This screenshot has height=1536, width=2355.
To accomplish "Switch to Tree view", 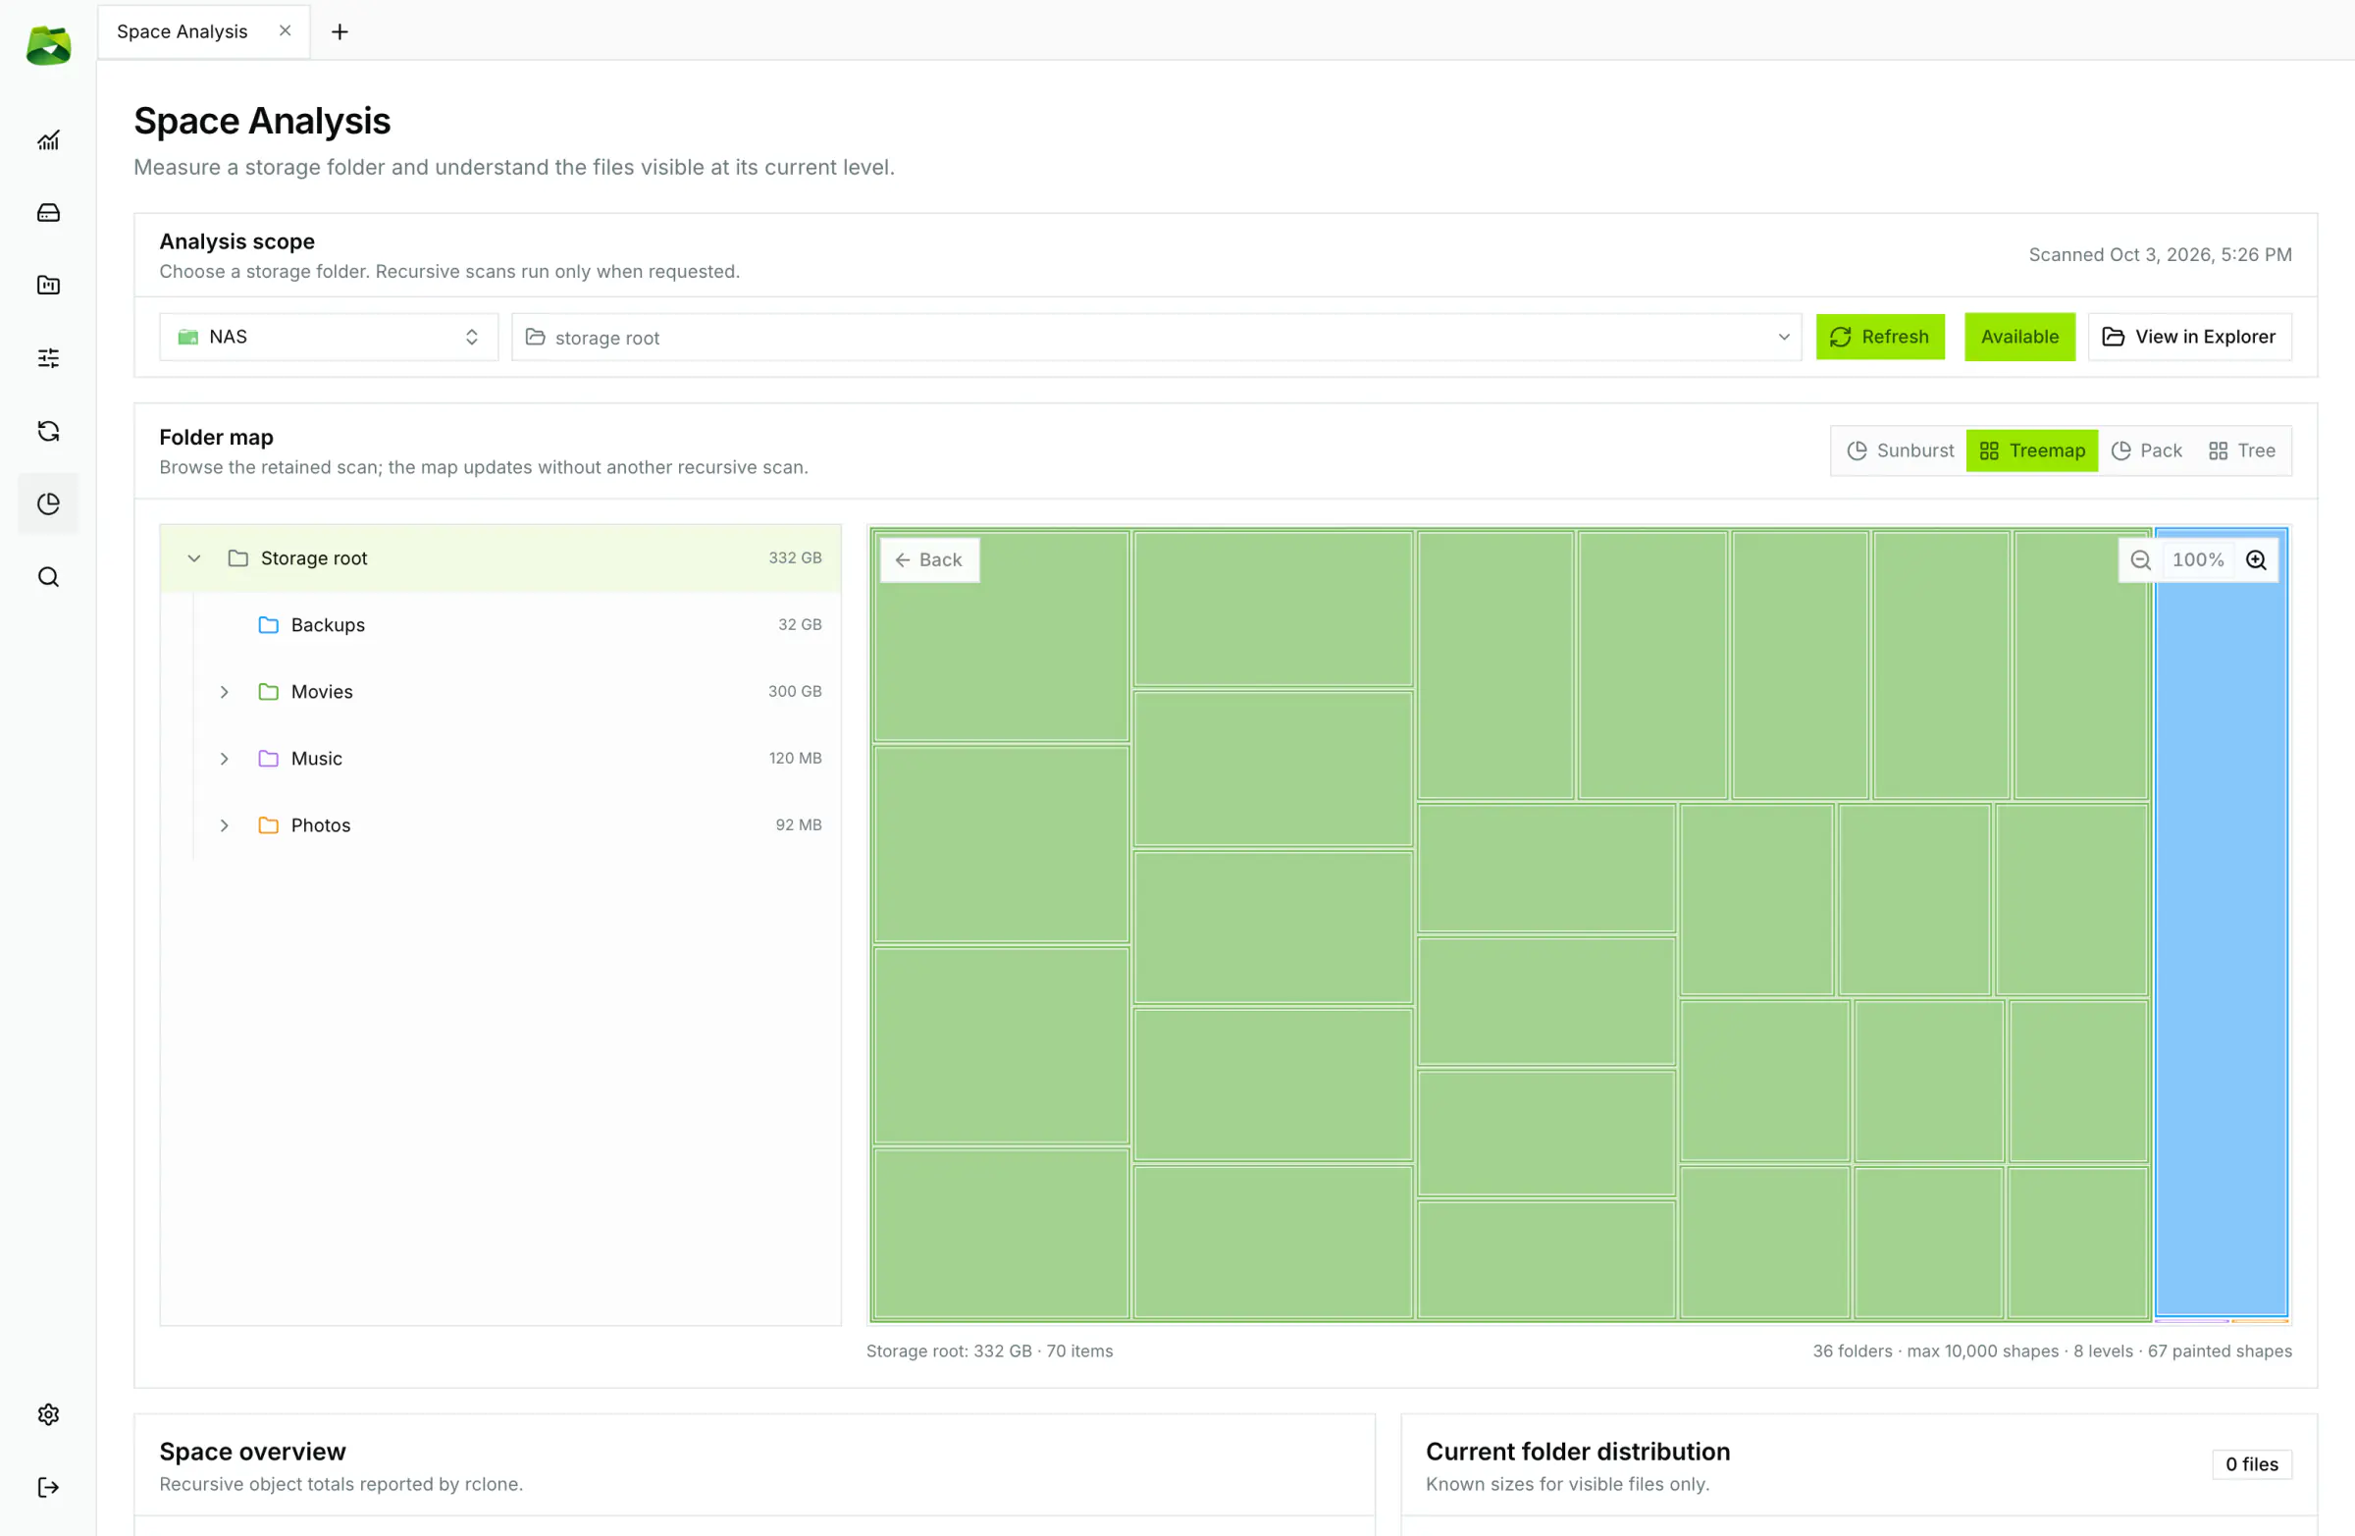I will 2241,450.
